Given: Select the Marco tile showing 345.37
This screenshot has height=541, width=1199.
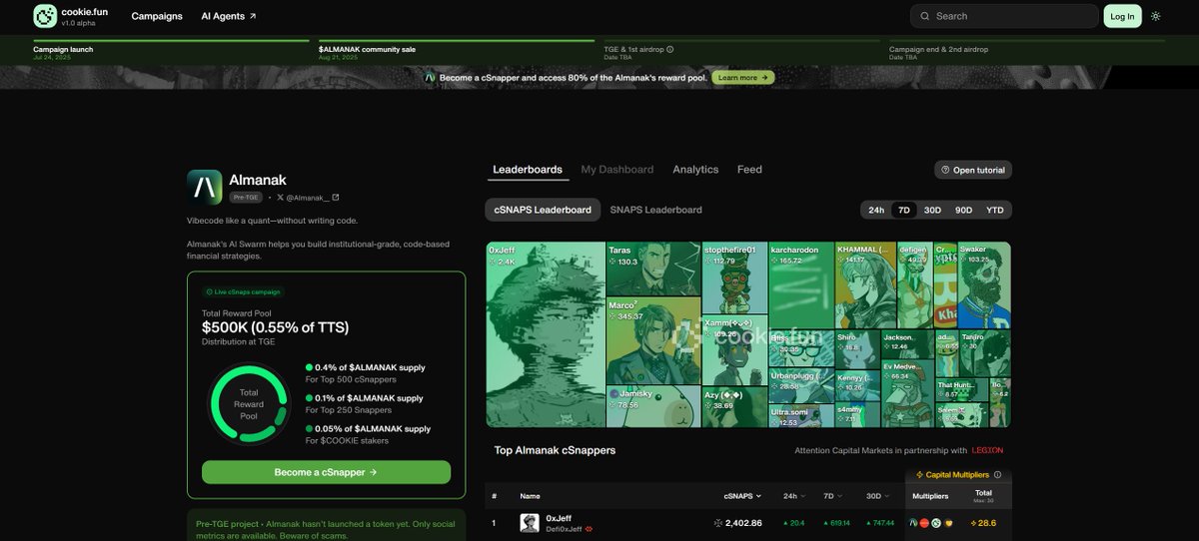Looking at the screenshot, I should 653,341.
